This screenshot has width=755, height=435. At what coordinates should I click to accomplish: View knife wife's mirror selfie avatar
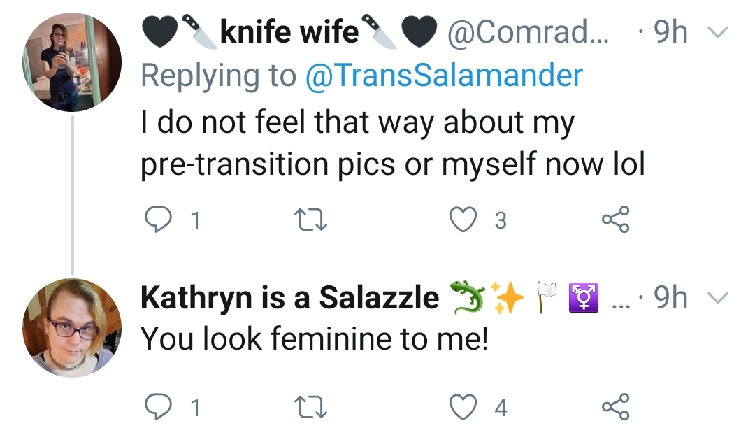[x=72, y=62]
